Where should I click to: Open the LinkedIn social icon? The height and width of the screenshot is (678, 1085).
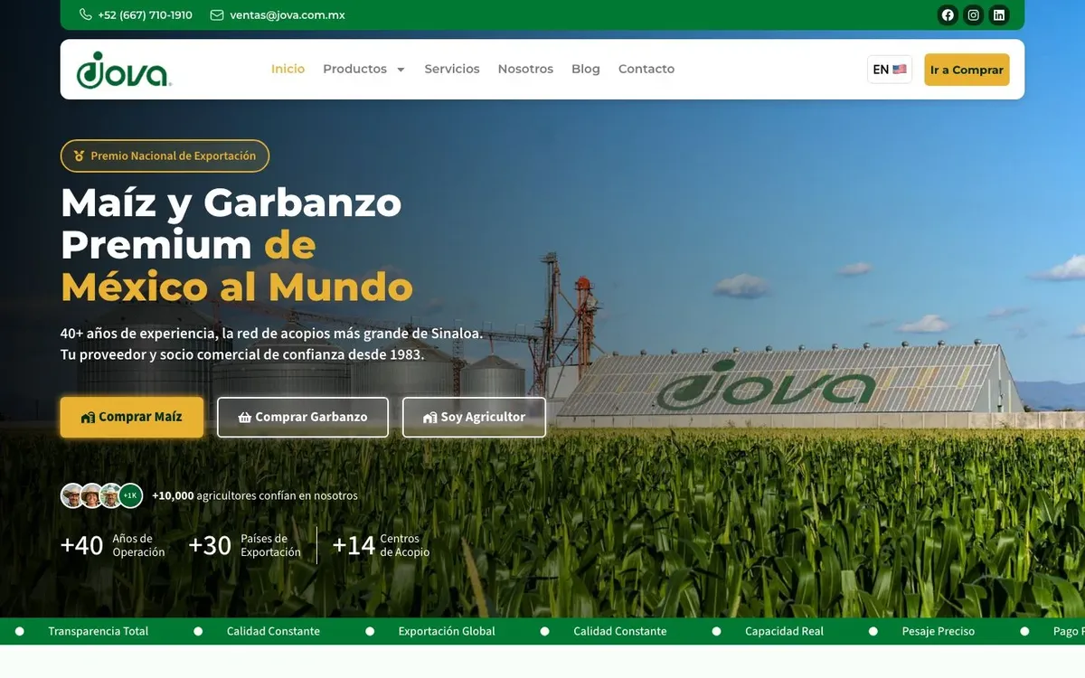tap(999, 14)
